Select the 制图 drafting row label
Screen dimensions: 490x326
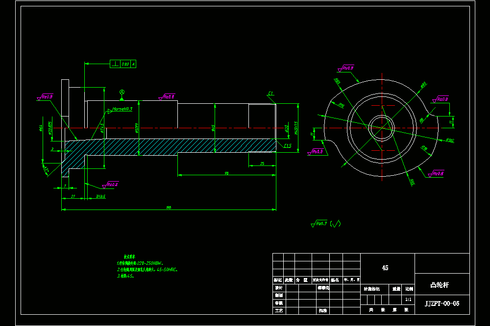[278, 295]
